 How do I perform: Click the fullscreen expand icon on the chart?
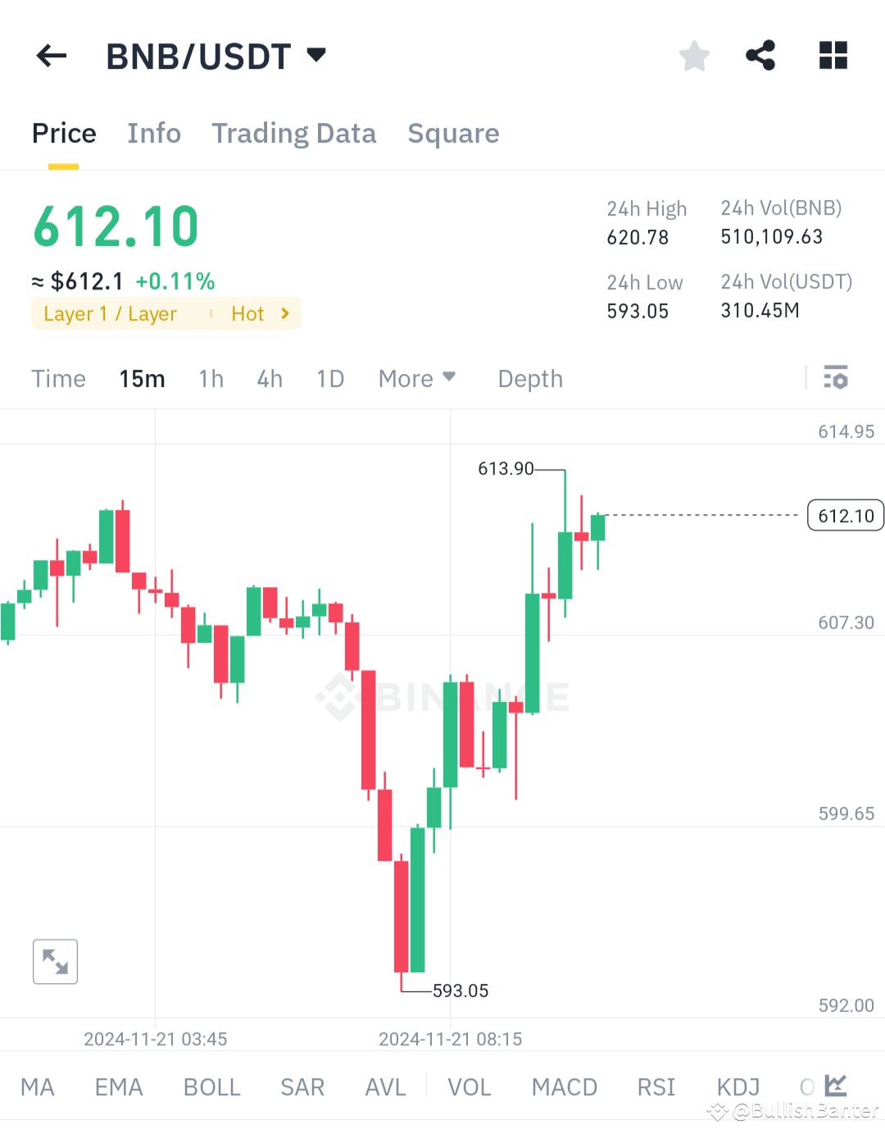coord(55,961)
